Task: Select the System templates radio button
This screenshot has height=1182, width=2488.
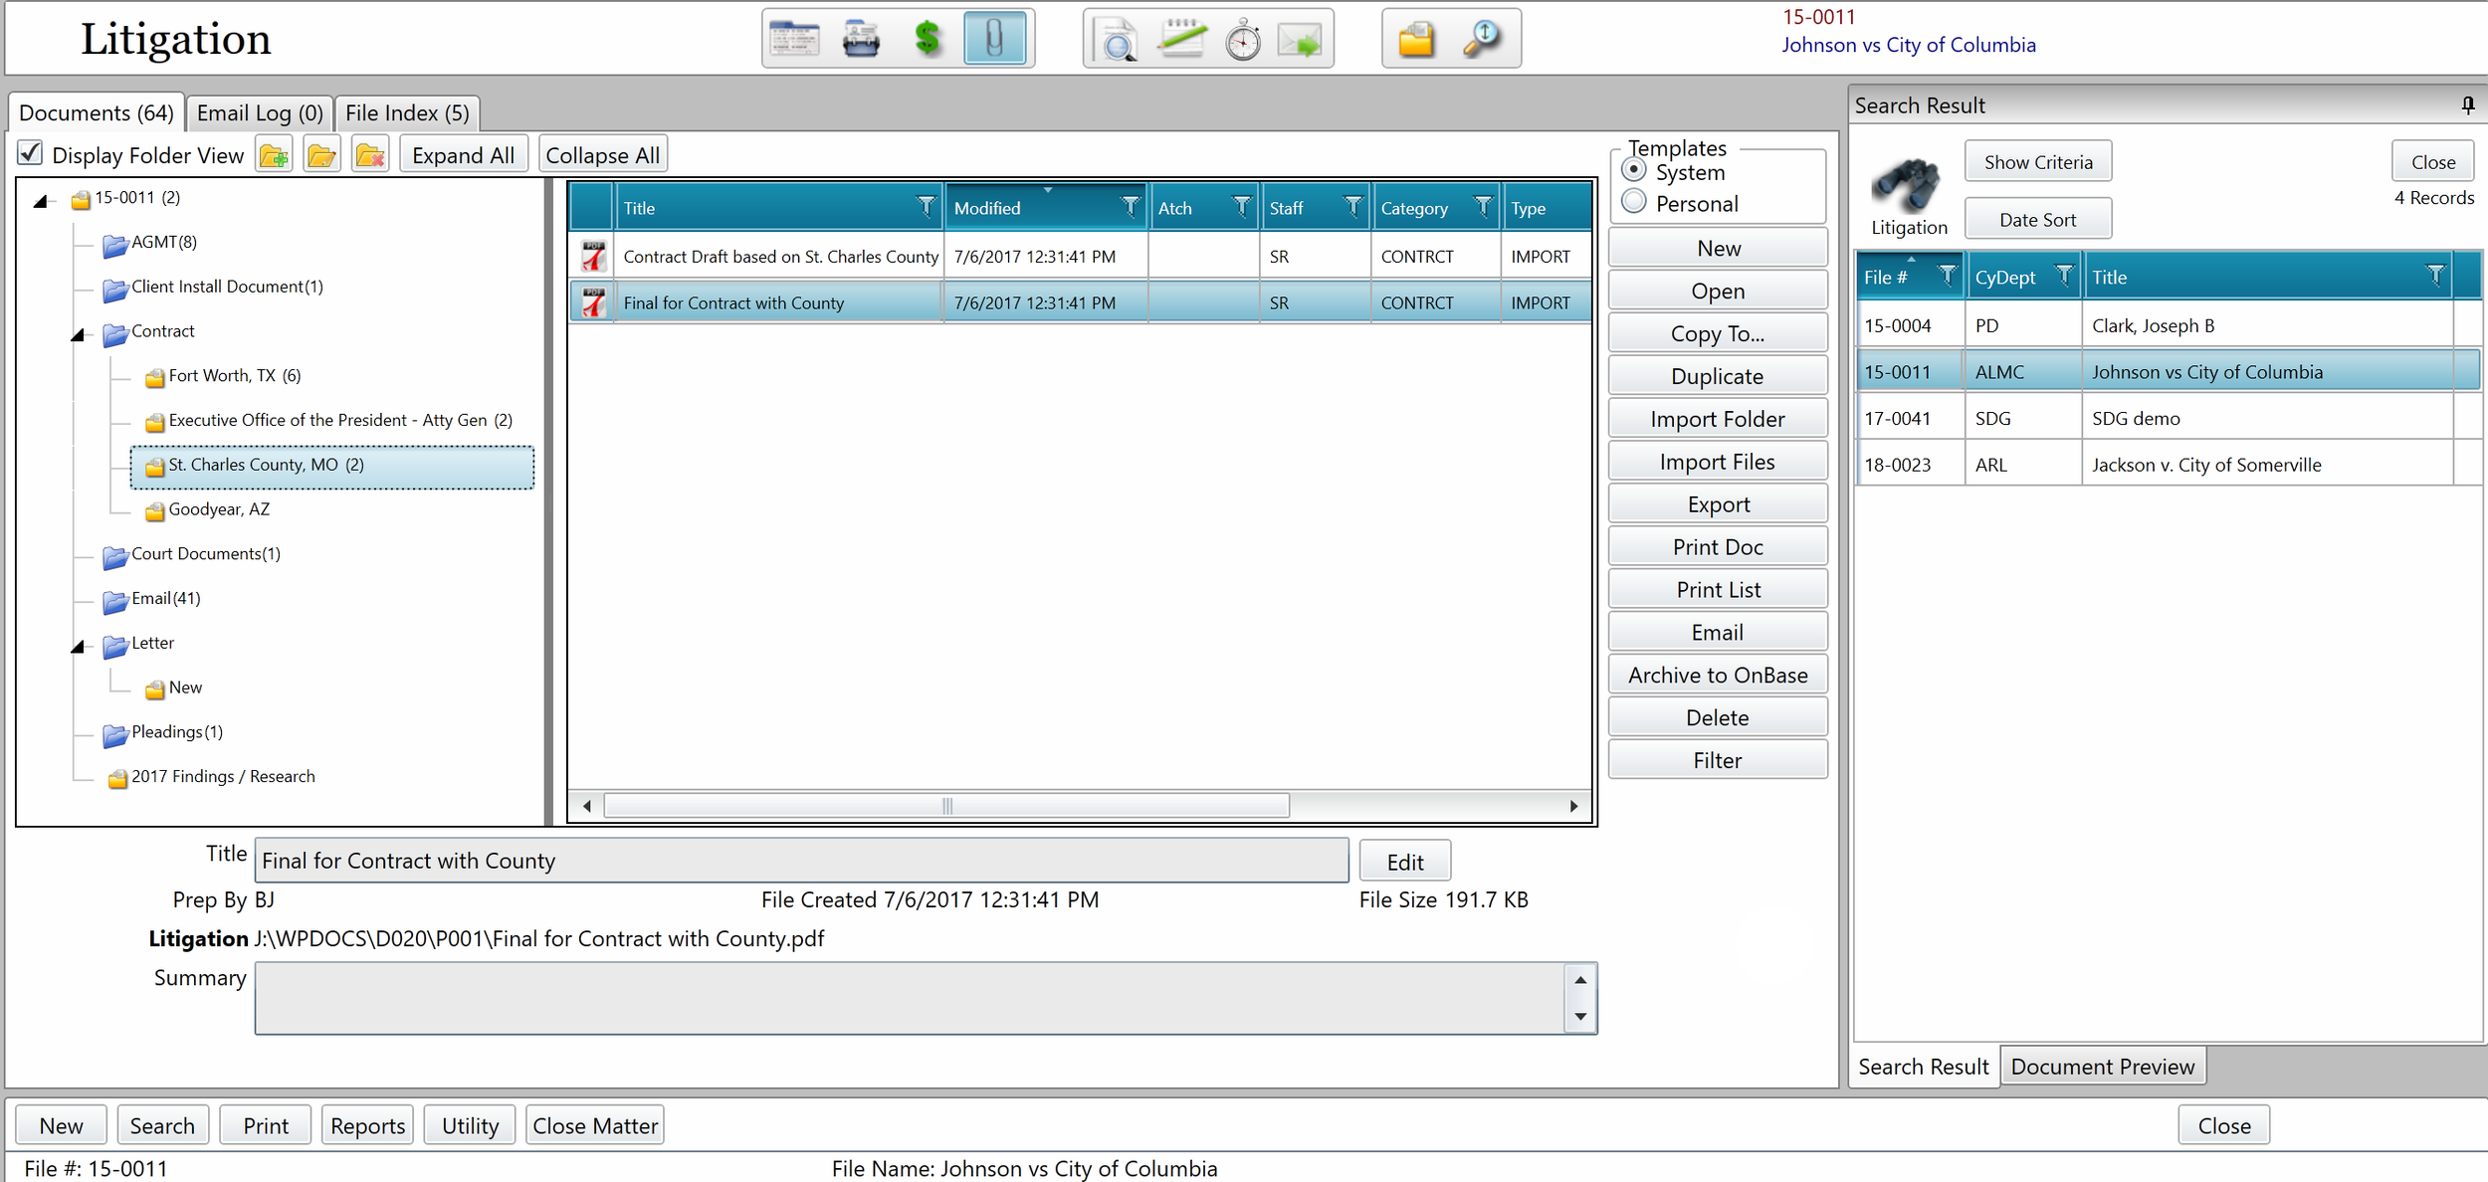Action: tap(1633, 170)
